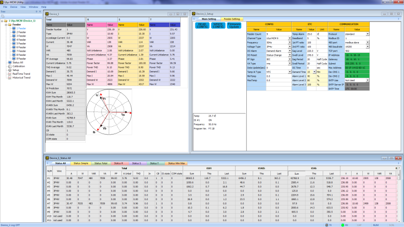Open the Protocol dropdown
404x227 pixels.
coord(367,34)
